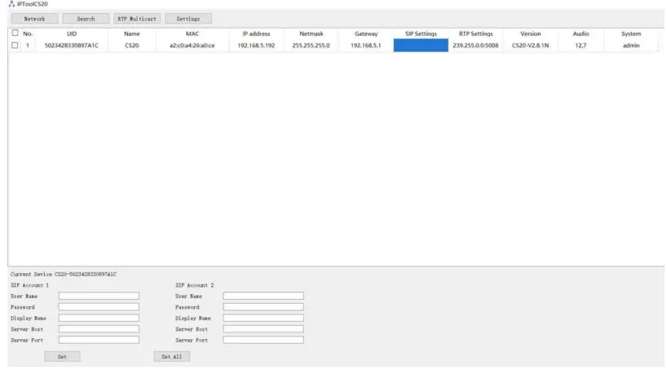Click the highlighted blue SIP Settings cell
Viewport: 667px width, 370px height.
[x=421, y=46]
